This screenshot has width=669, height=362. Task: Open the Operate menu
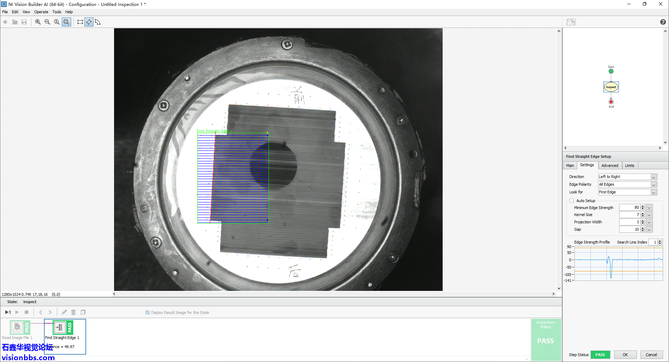[x=41, y=11]
